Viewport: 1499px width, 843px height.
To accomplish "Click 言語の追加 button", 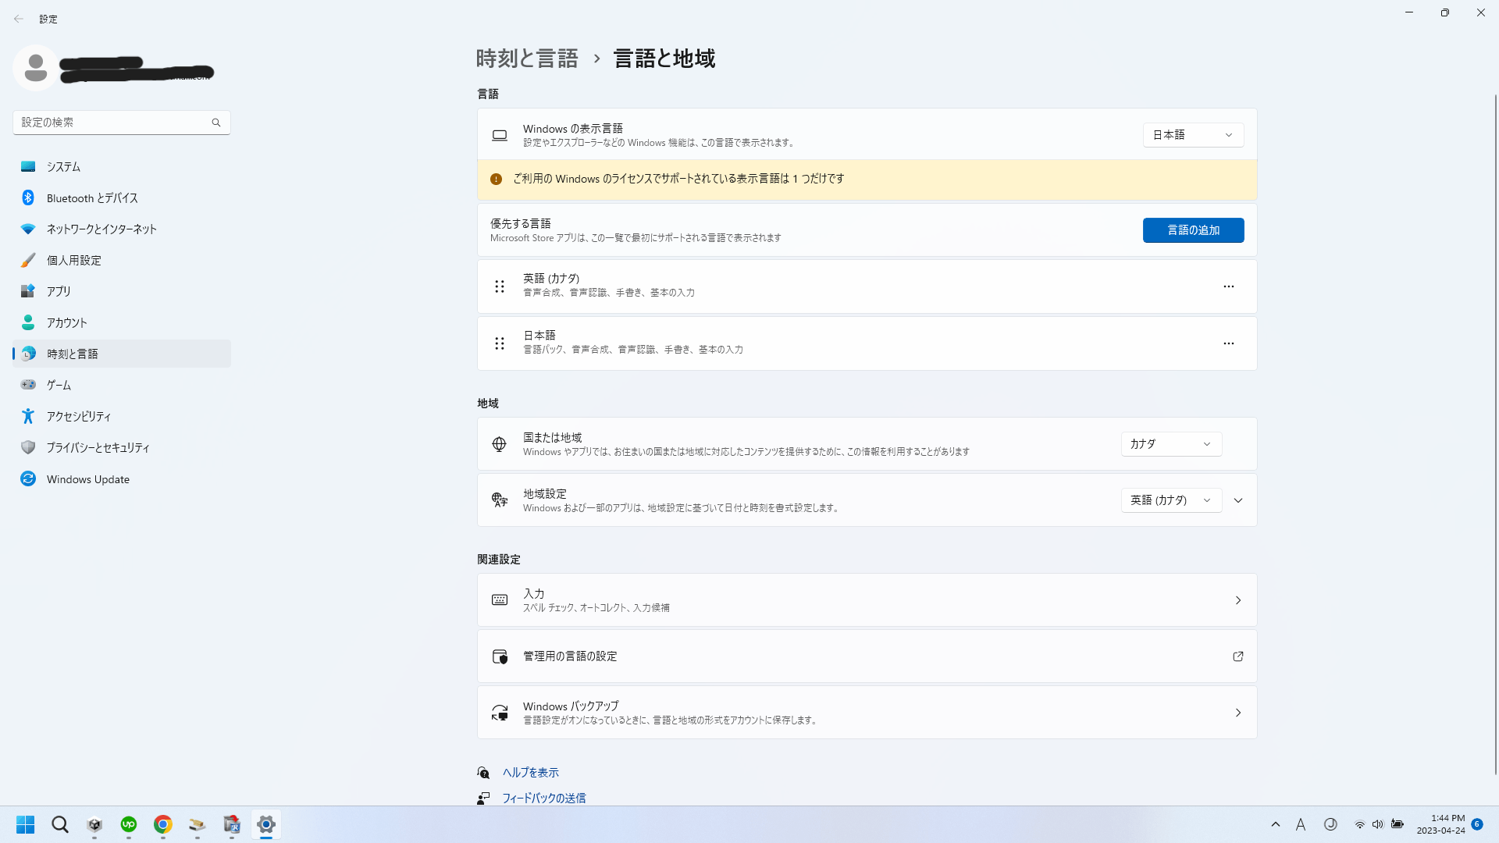I will (1193, 229).
